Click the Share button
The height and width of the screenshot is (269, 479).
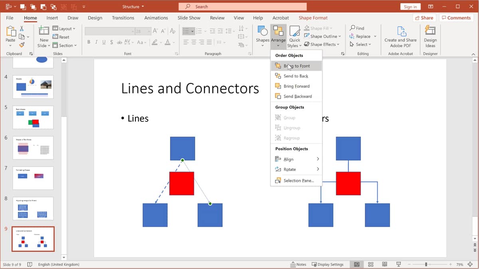424,18
